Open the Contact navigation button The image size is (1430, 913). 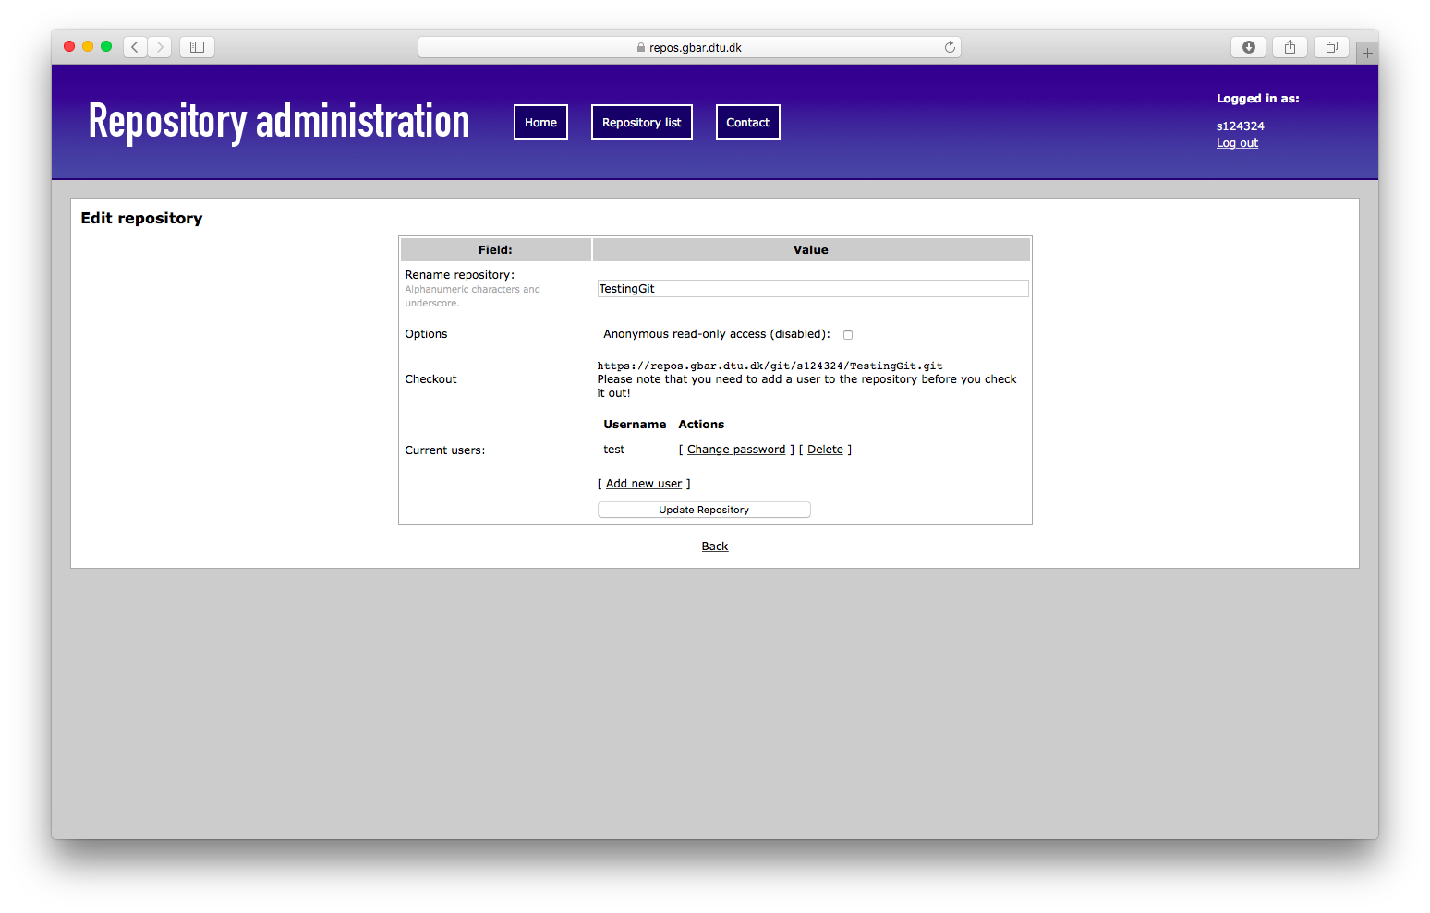[747, 123]
